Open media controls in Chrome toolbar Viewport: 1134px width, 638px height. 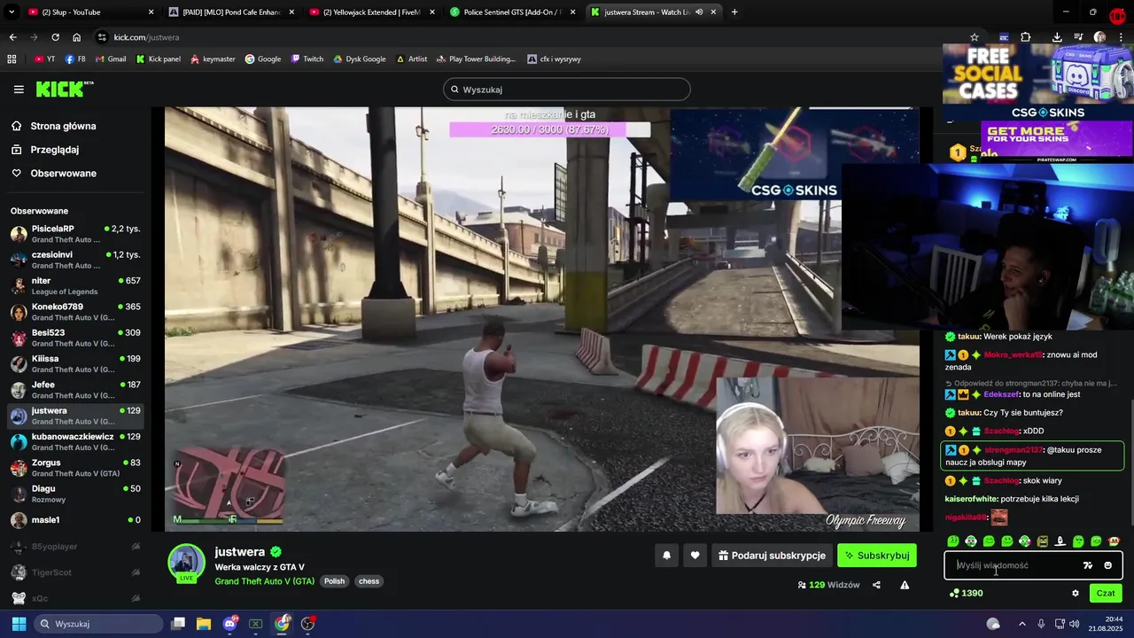tap(1078, 37)
